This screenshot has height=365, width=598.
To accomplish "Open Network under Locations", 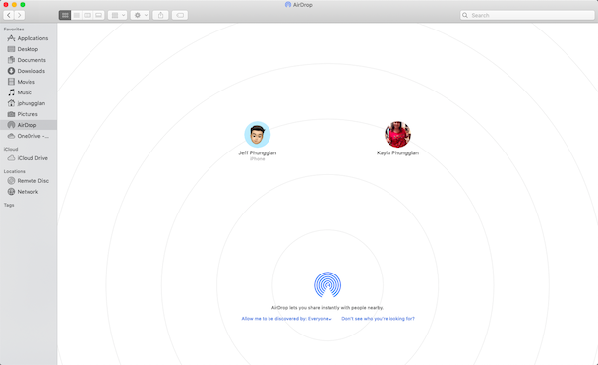I will pyautogui.click(x=29, y=192).
